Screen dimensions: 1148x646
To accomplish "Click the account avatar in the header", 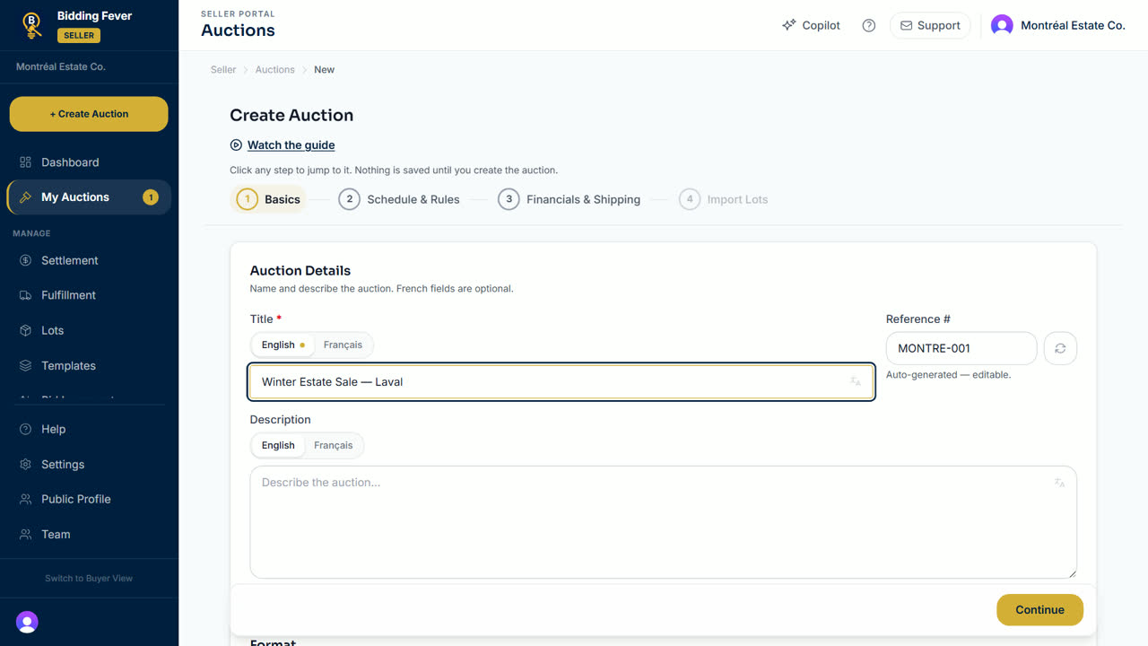I will click(1002, 25).
